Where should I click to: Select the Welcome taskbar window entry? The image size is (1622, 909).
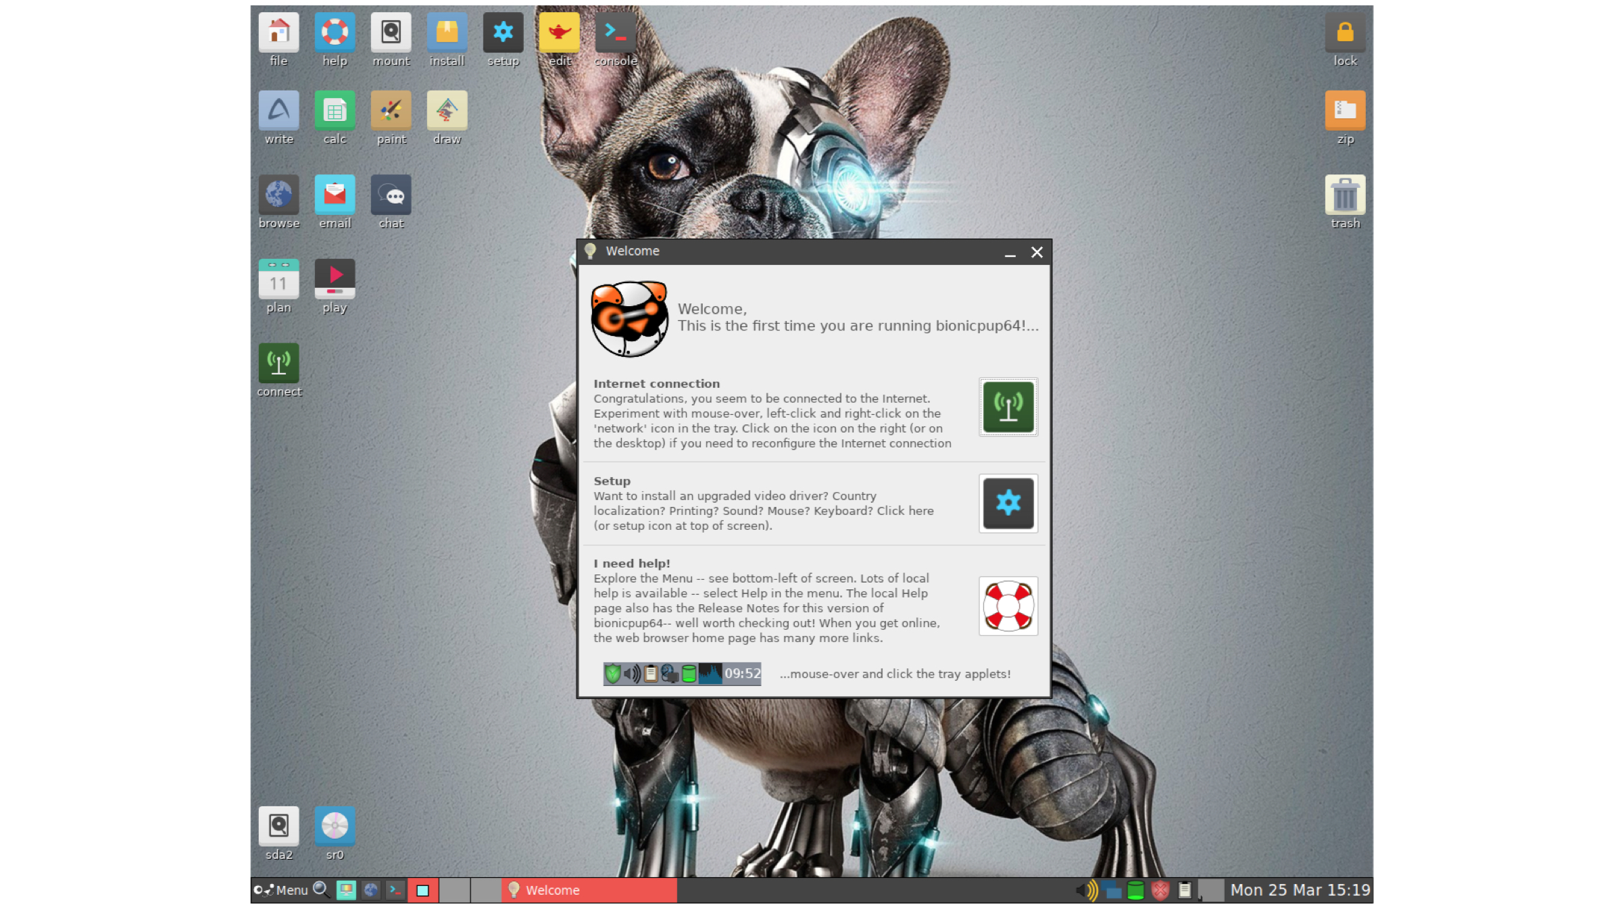click(x=589, y=890)
